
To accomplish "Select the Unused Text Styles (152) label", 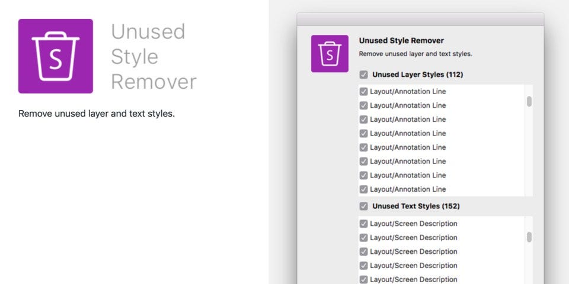I will (x=415, y=206).
